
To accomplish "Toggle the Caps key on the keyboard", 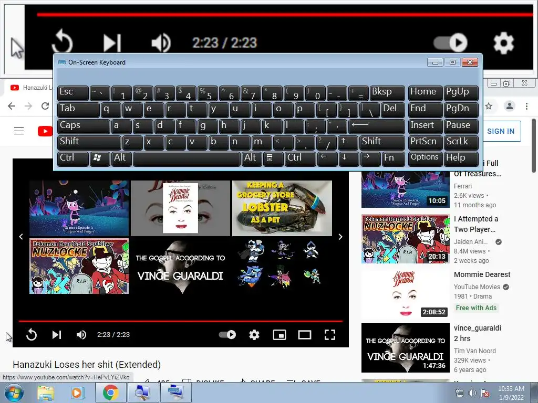I will tap(84, 126).
